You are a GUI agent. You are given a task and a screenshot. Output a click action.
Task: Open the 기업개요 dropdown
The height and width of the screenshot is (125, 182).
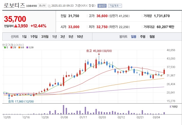pos(115,6)
